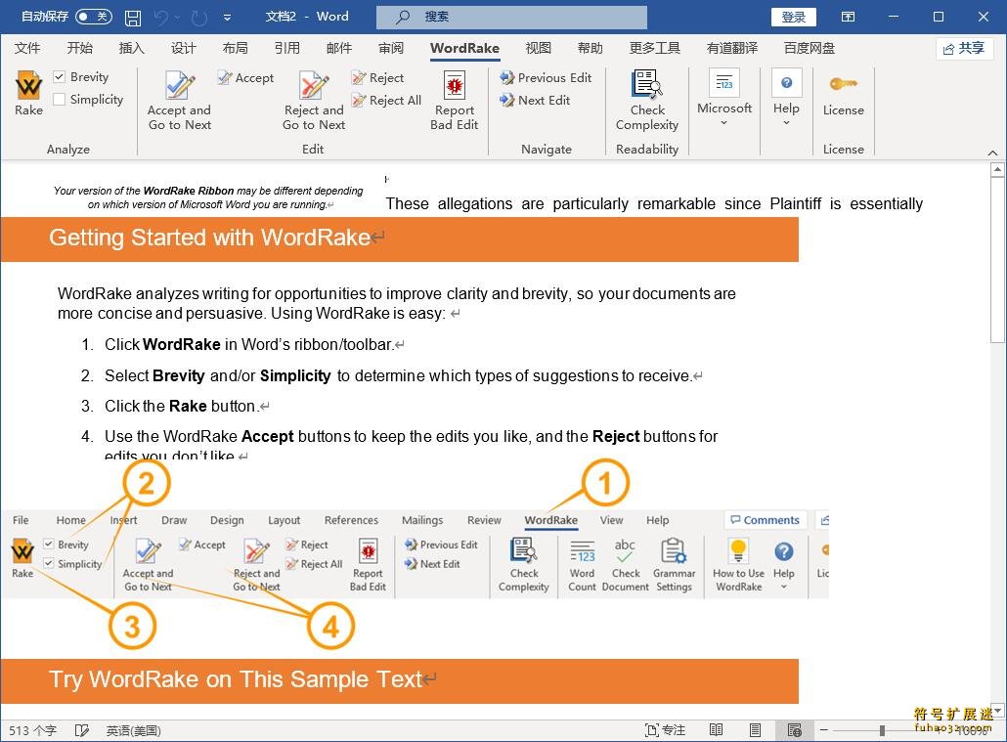Check the Simplicity checkbox

click(59, 99)
